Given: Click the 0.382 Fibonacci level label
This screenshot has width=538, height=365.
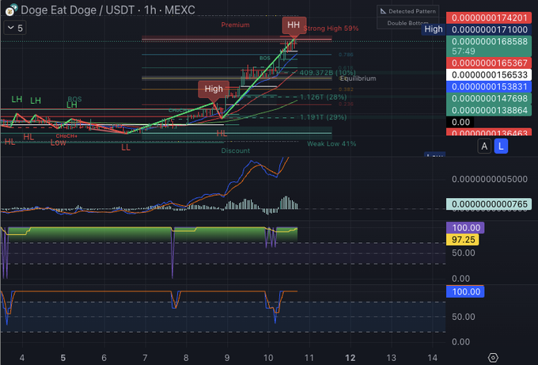Looking at the screenshot, I should click(346, 89).
